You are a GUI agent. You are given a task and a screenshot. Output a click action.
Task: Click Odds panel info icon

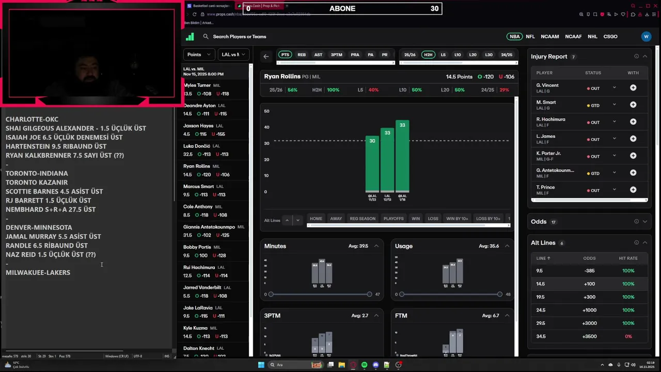click(636, 222)
